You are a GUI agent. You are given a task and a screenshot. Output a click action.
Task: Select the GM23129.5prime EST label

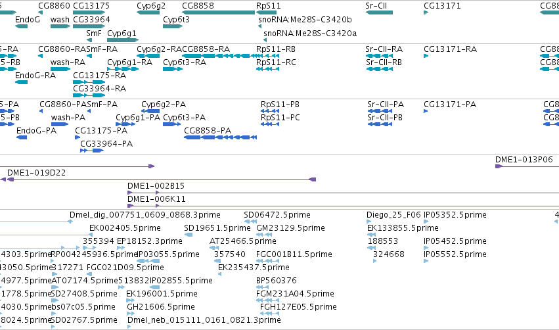pos(290,229)
